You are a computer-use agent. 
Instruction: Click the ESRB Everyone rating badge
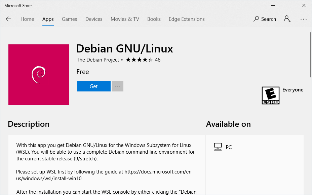(270, 95)
